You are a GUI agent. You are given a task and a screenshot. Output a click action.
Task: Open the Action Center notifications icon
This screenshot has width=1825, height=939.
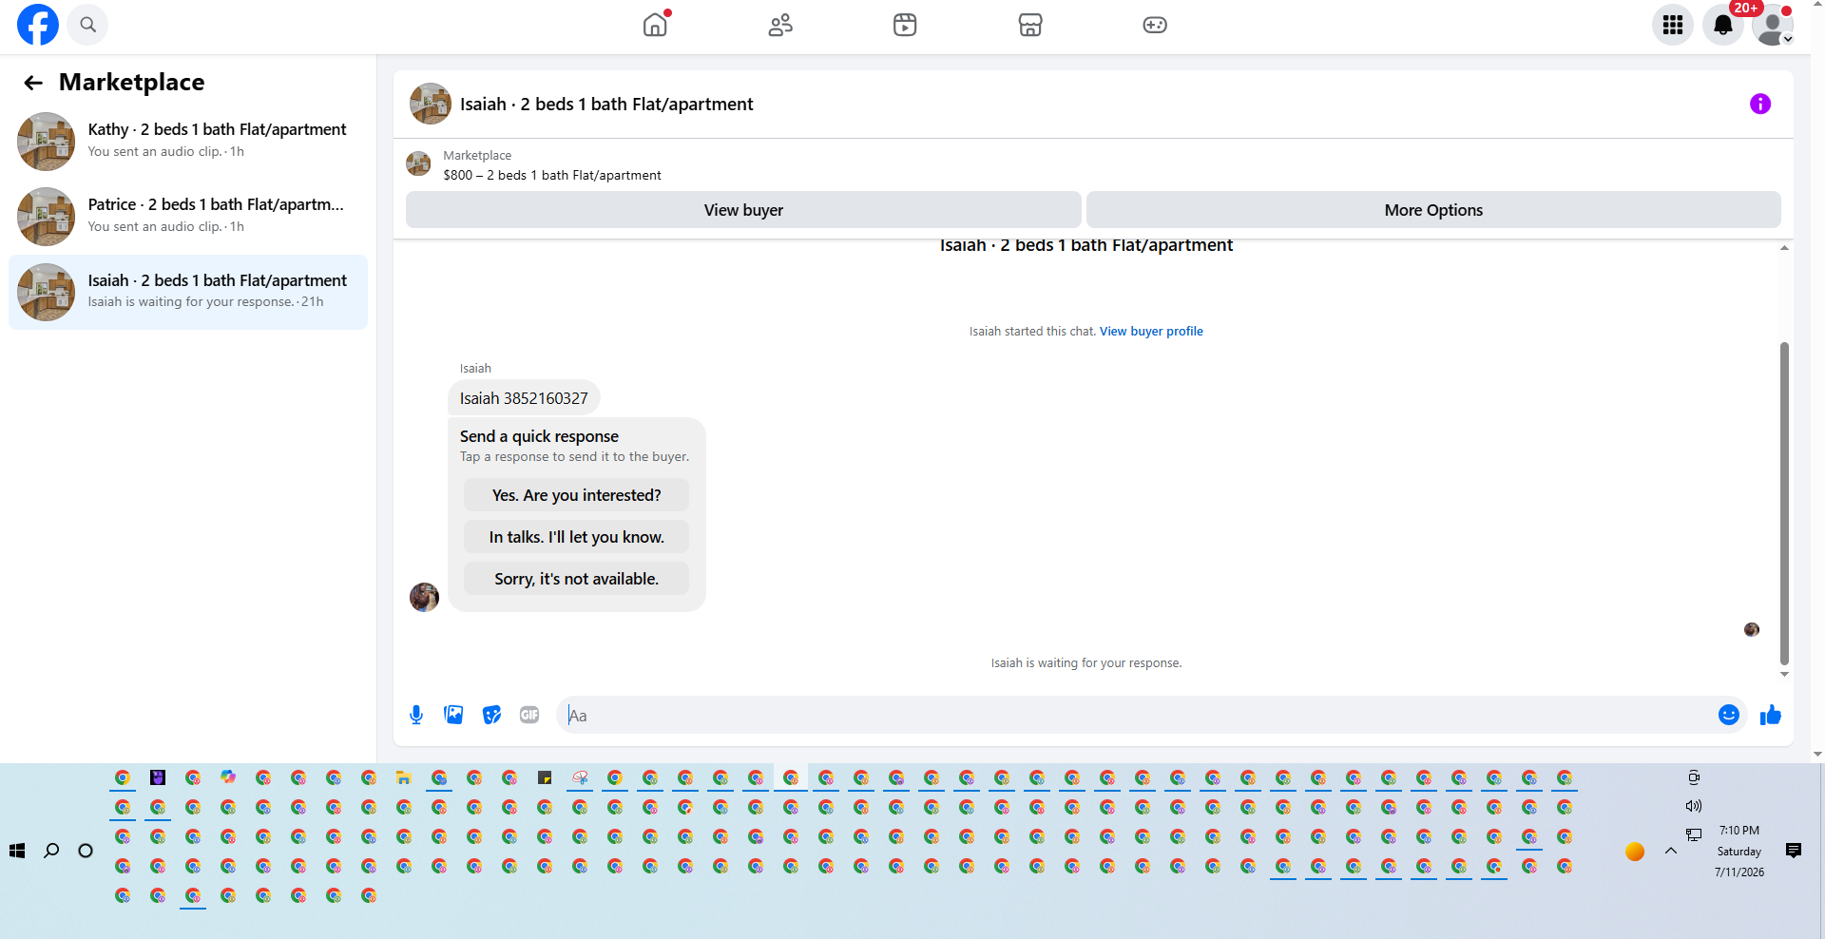pyautogui.click(x=1794, y=851)
